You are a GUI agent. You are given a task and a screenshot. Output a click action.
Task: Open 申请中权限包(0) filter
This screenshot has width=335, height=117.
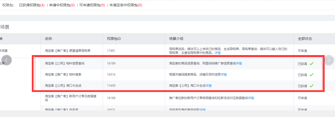[x=62, y=5]
